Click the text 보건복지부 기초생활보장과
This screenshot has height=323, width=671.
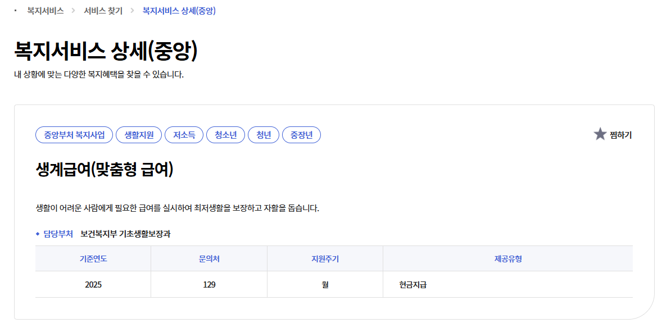125,234
